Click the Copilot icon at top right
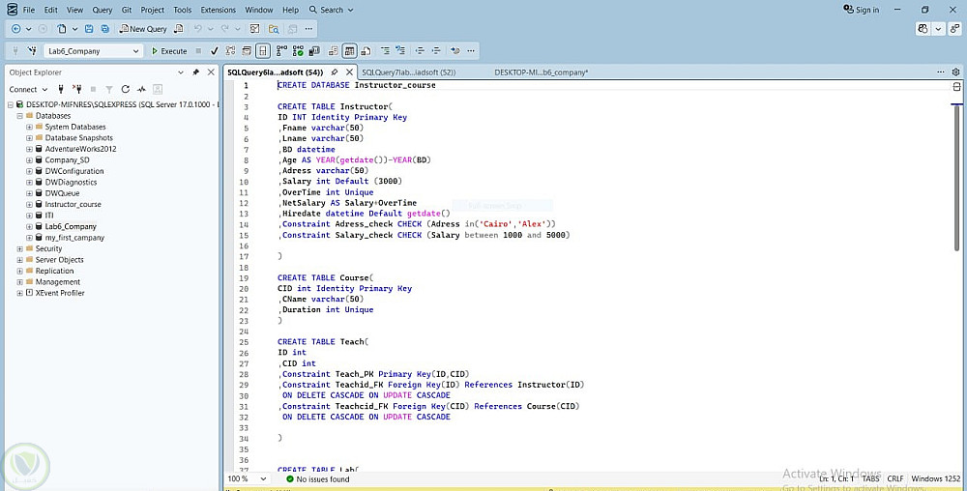This screenshot has width=967, height=491. tap(923, 29)
